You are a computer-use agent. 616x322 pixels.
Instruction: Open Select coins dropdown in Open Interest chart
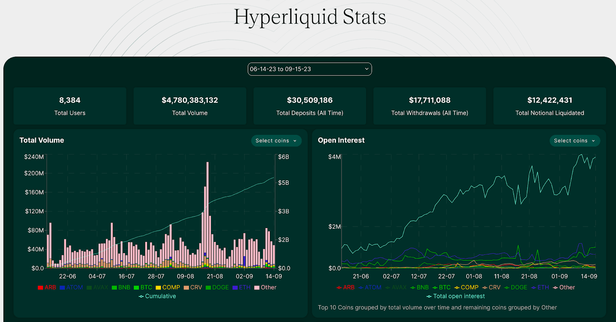(x=574, y=141)
